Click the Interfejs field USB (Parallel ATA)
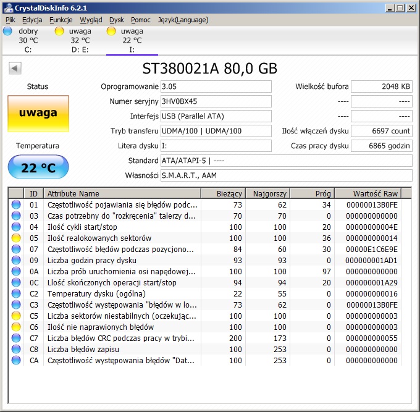The image size is (420, 412). tap(216, 116)
